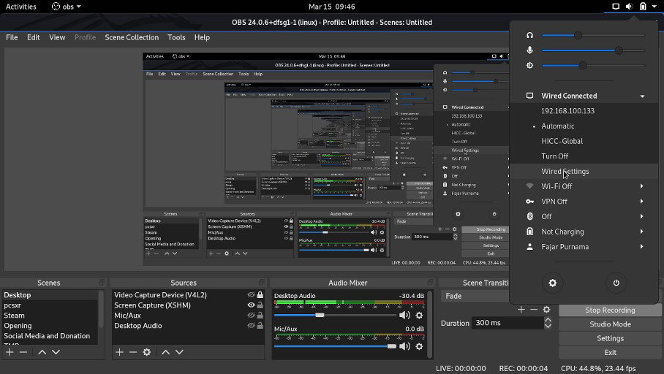Viewport: 664px width, 374px height.
Task: Remove the selected source with the minus icon
Action: [133, 352]
